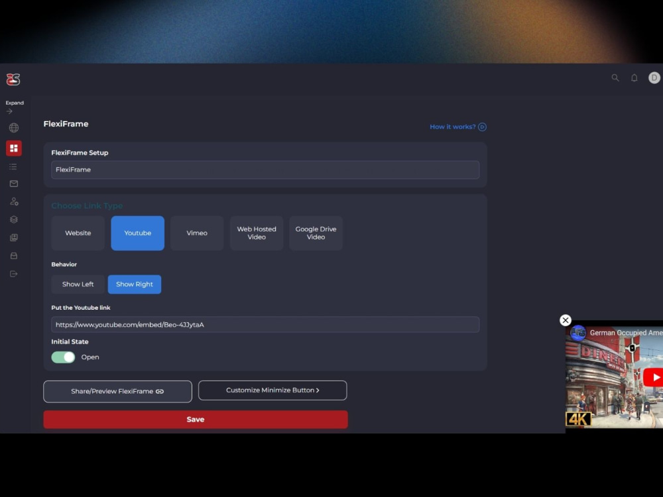Choose Show Left behavior
The width and height of the screenshot is (663, 497).
tap(78, 285)
